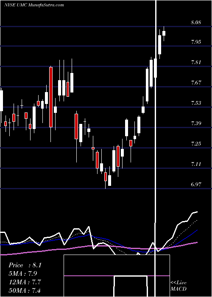The height and width of the screenshot is (297, 212).
Task: Click the last white candlestick near 8.08
Action: (x=164, y=33)
